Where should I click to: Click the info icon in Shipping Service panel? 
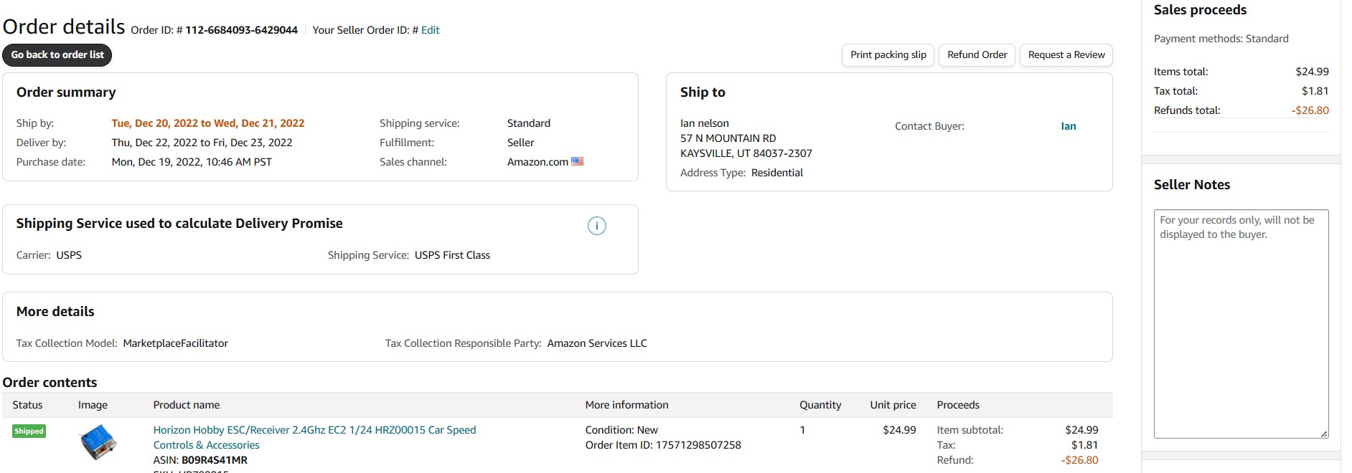point(596,226)
